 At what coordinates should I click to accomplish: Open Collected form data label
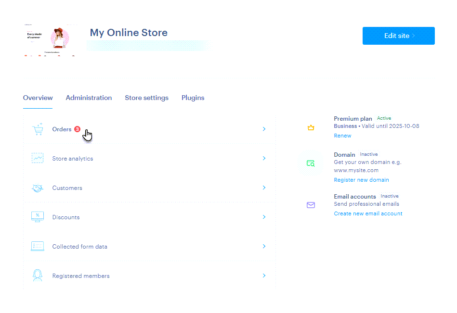click(x=80, y=246)
